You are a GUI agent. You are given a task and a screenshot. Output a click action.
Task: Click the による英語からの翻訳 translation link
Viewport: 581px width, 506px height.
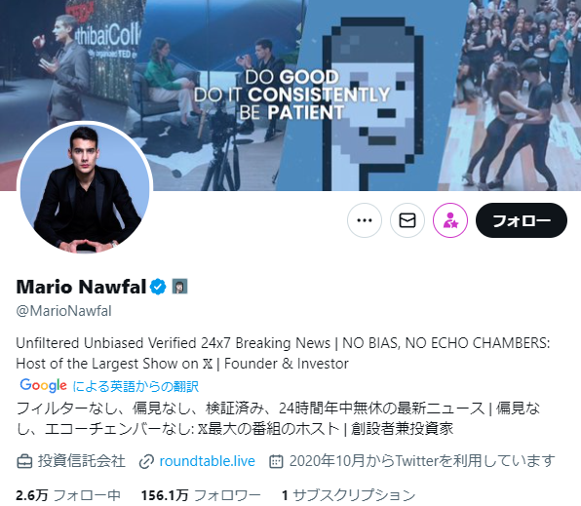pyautogui.click(x=136, y=387)
